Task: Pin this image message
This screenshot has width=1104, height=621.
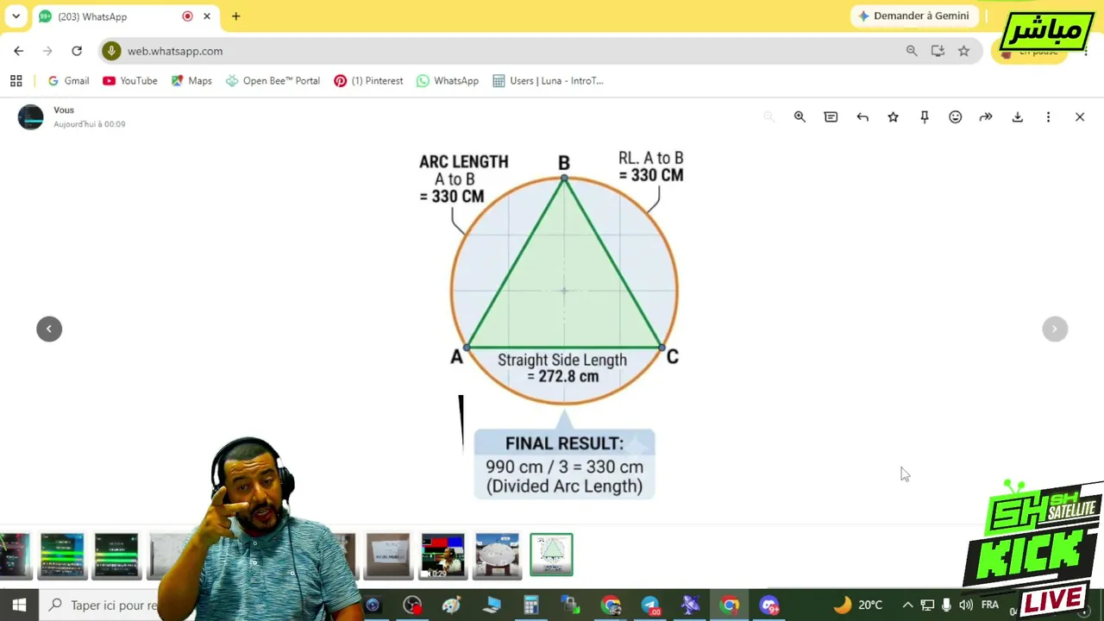Action: (925, 116)
